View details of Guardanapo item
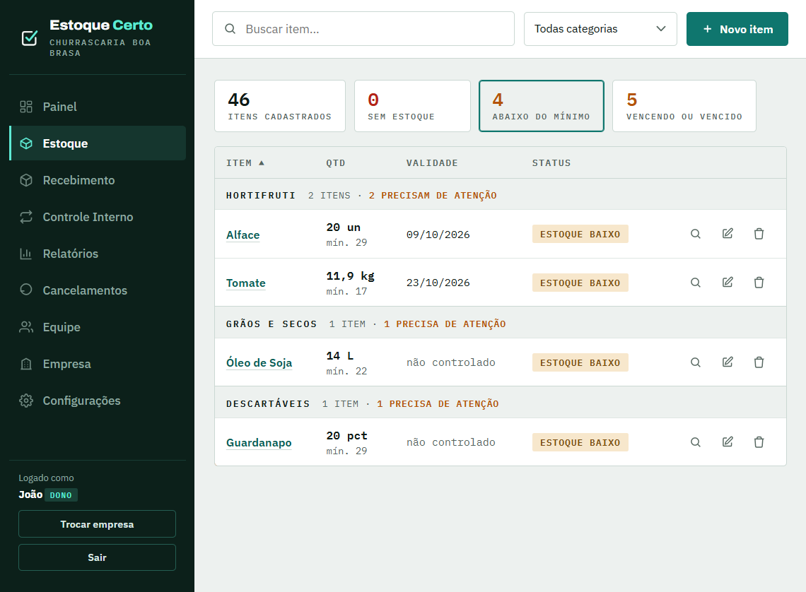Image resolution: width=806 pixels, height=592 pixels. pyautogui.click(x=696, y=442)
